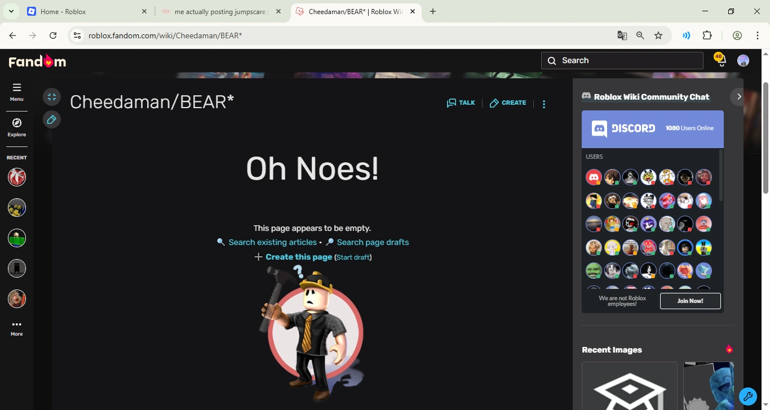Click the Join Now! Discord button
The image size is (770, 410).
(690, 300)
